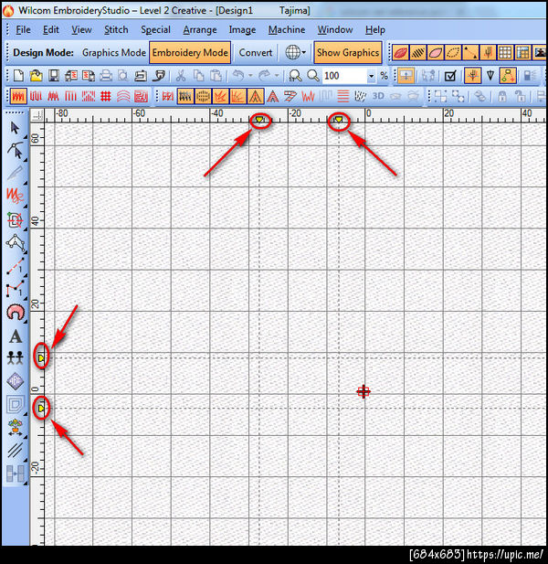Click the Zoom Box magnifier with selection

pyautogui.click(x=295, y=76)
